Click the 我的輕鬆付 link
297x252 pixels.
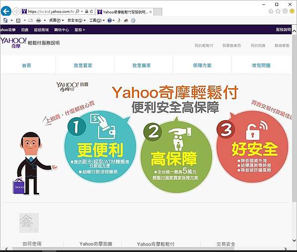(204, 45)
